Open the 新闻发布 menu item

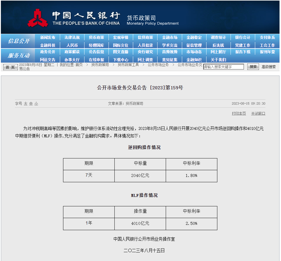point(48,38)
